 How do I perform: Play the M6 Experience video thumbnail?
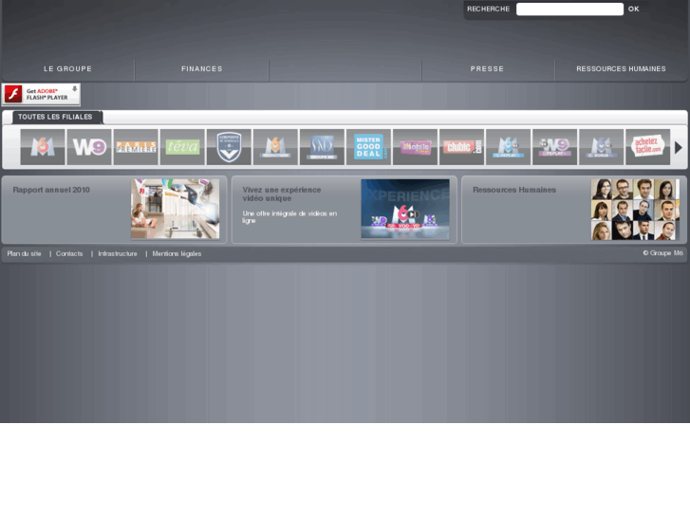tap(405, 209)
